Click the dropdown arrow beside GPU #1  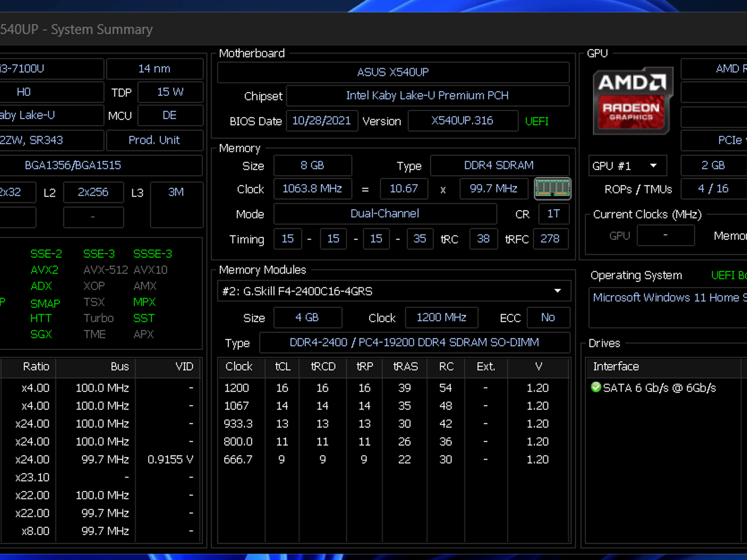[x=654, y=166]
